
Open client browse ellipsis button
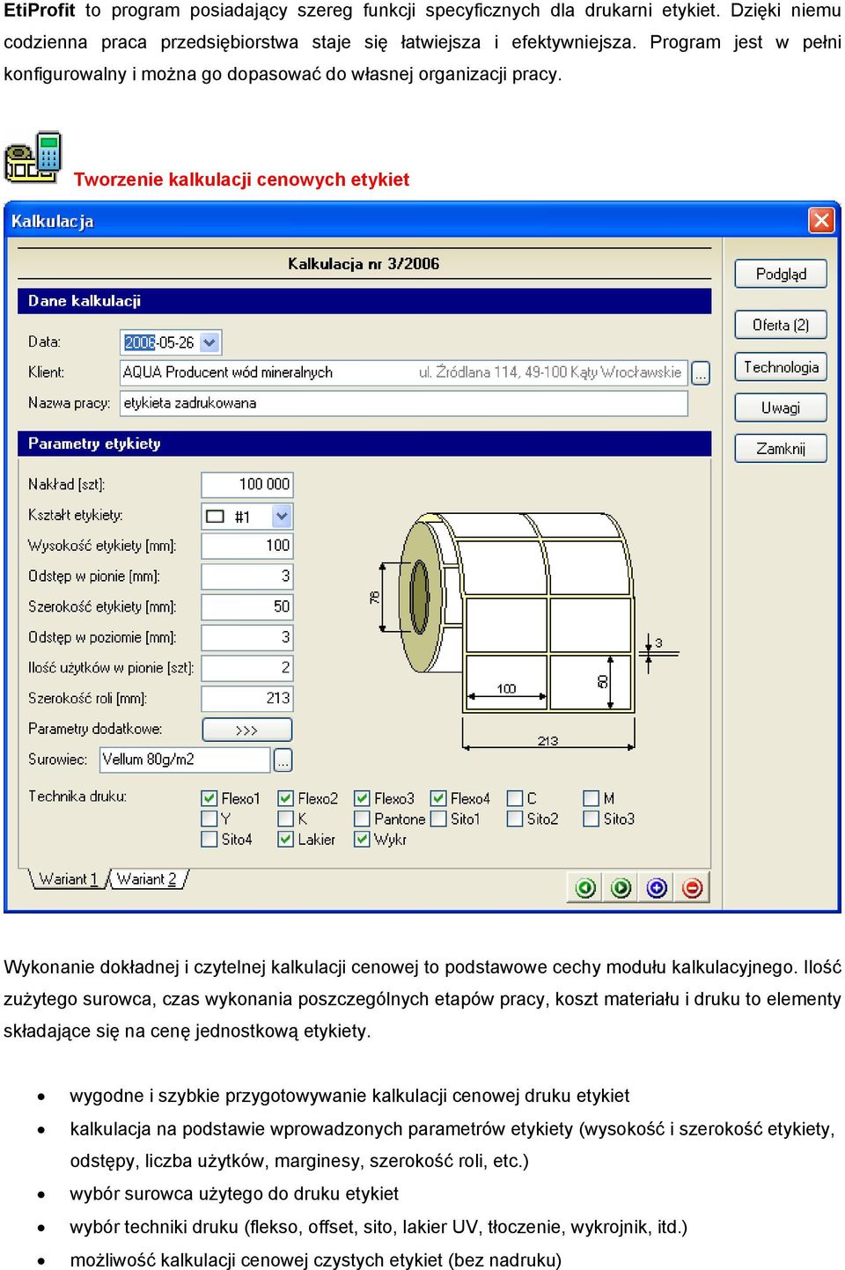point(701,373)
